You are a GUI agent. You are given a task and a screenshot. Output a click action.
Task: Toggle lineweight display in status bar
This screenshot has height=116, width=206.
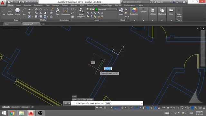144,108
